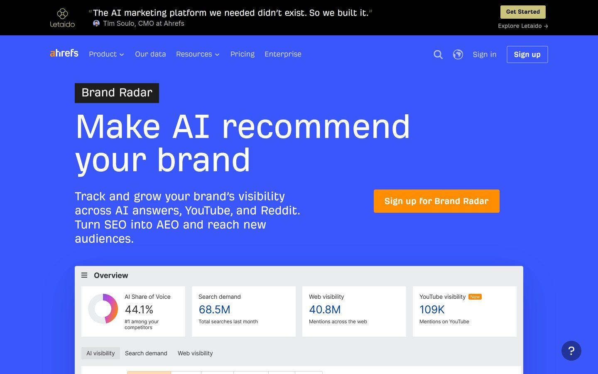
Task: Click the YouTube visibility 109K value
Action: pos(432,310)
